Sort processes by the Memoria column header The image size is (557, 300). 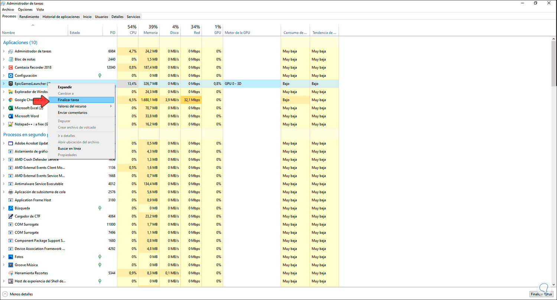(149, 30)
